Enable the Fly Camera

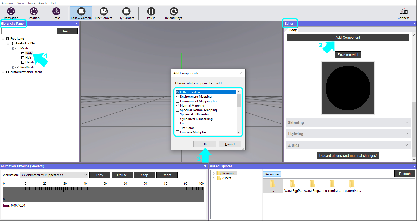[126, 12]
